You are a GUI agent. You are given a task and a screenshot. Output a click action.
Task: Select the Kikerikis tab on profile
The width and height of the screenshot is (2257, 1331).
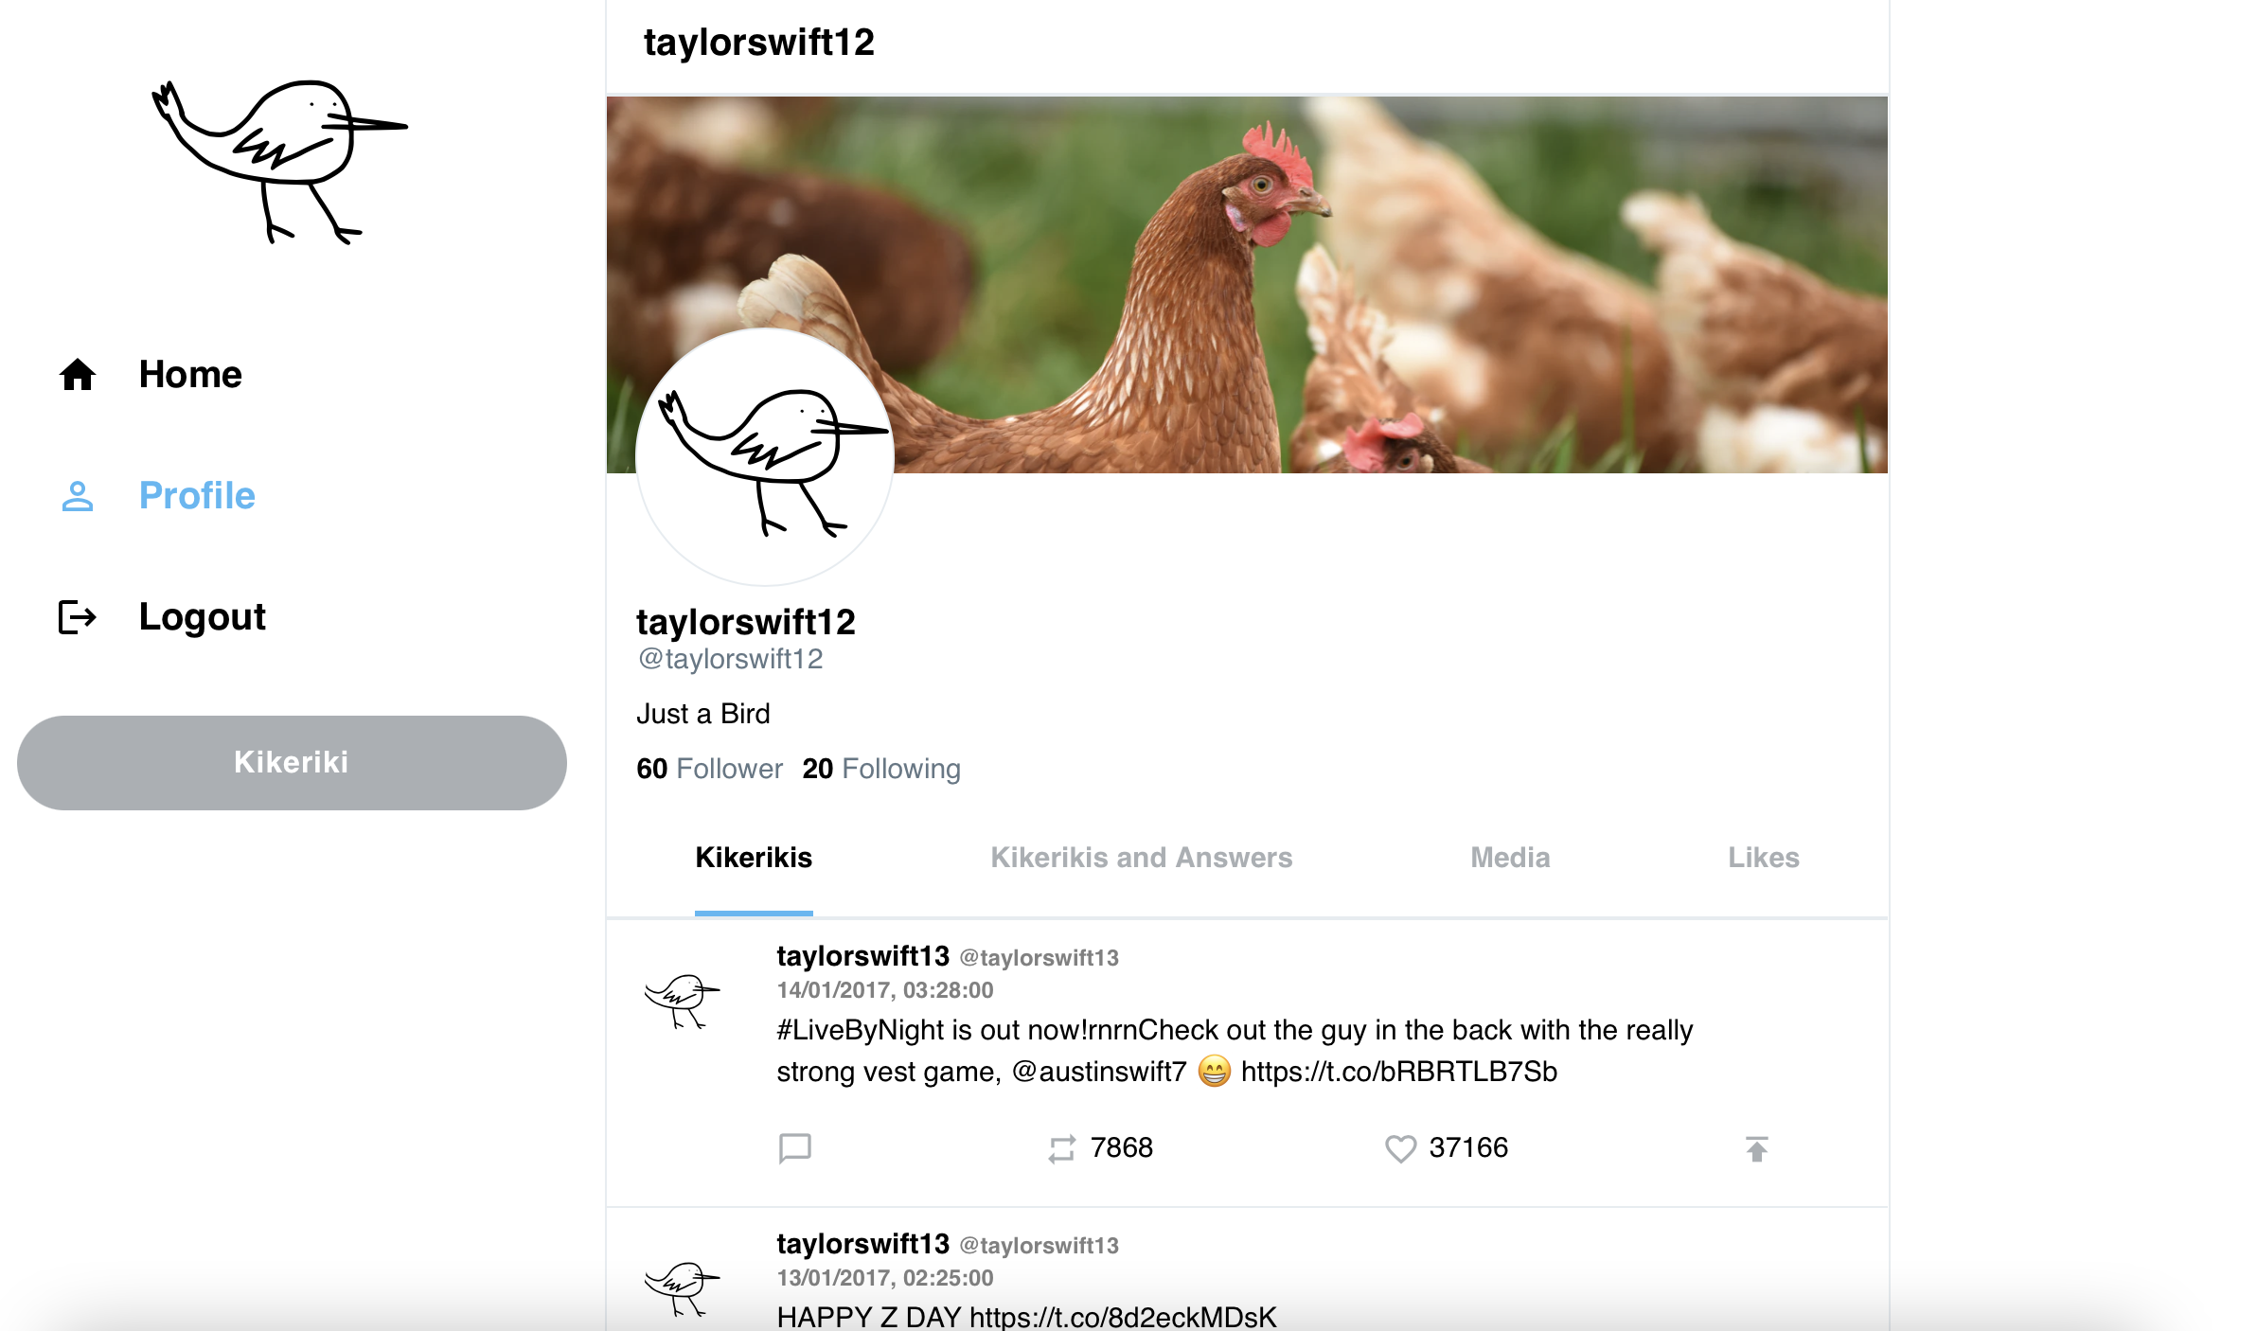754,858
